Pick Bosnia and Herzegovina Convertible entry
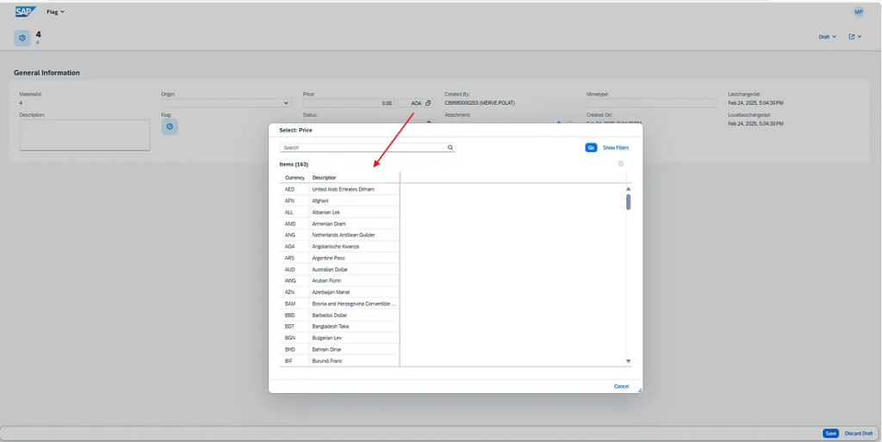The width and height of the screenshot is (882, 442). 354,304
